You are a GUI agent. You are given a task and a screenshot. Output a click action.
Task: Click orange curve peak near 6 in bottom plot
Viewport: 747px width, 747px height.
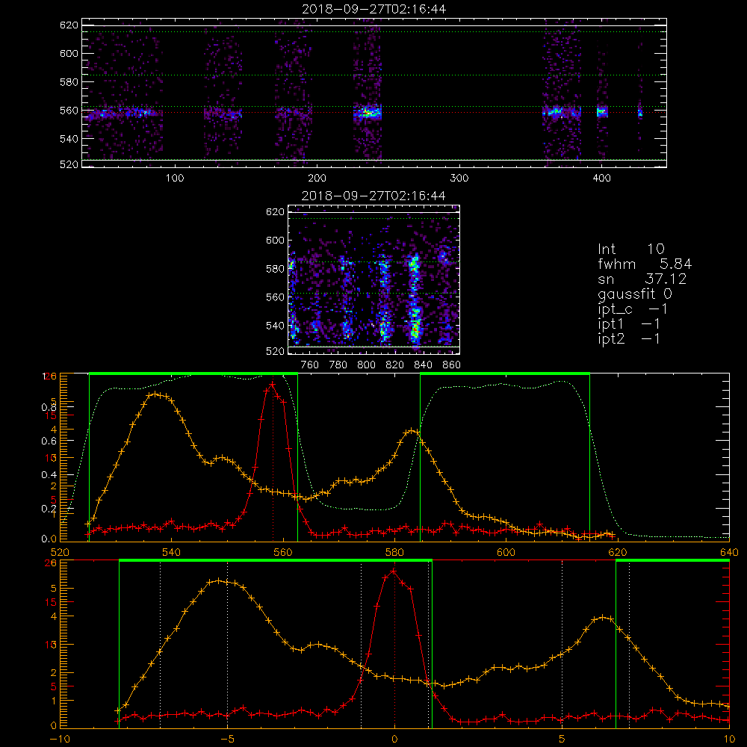pyautogui.click(x=603, y=618)
